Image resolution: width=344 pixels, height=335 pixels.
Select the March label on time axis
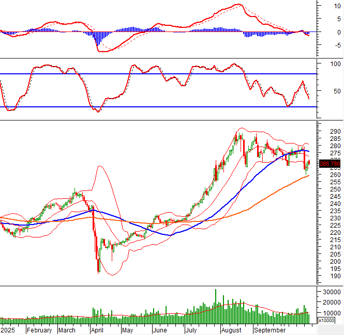coord(66,330)
